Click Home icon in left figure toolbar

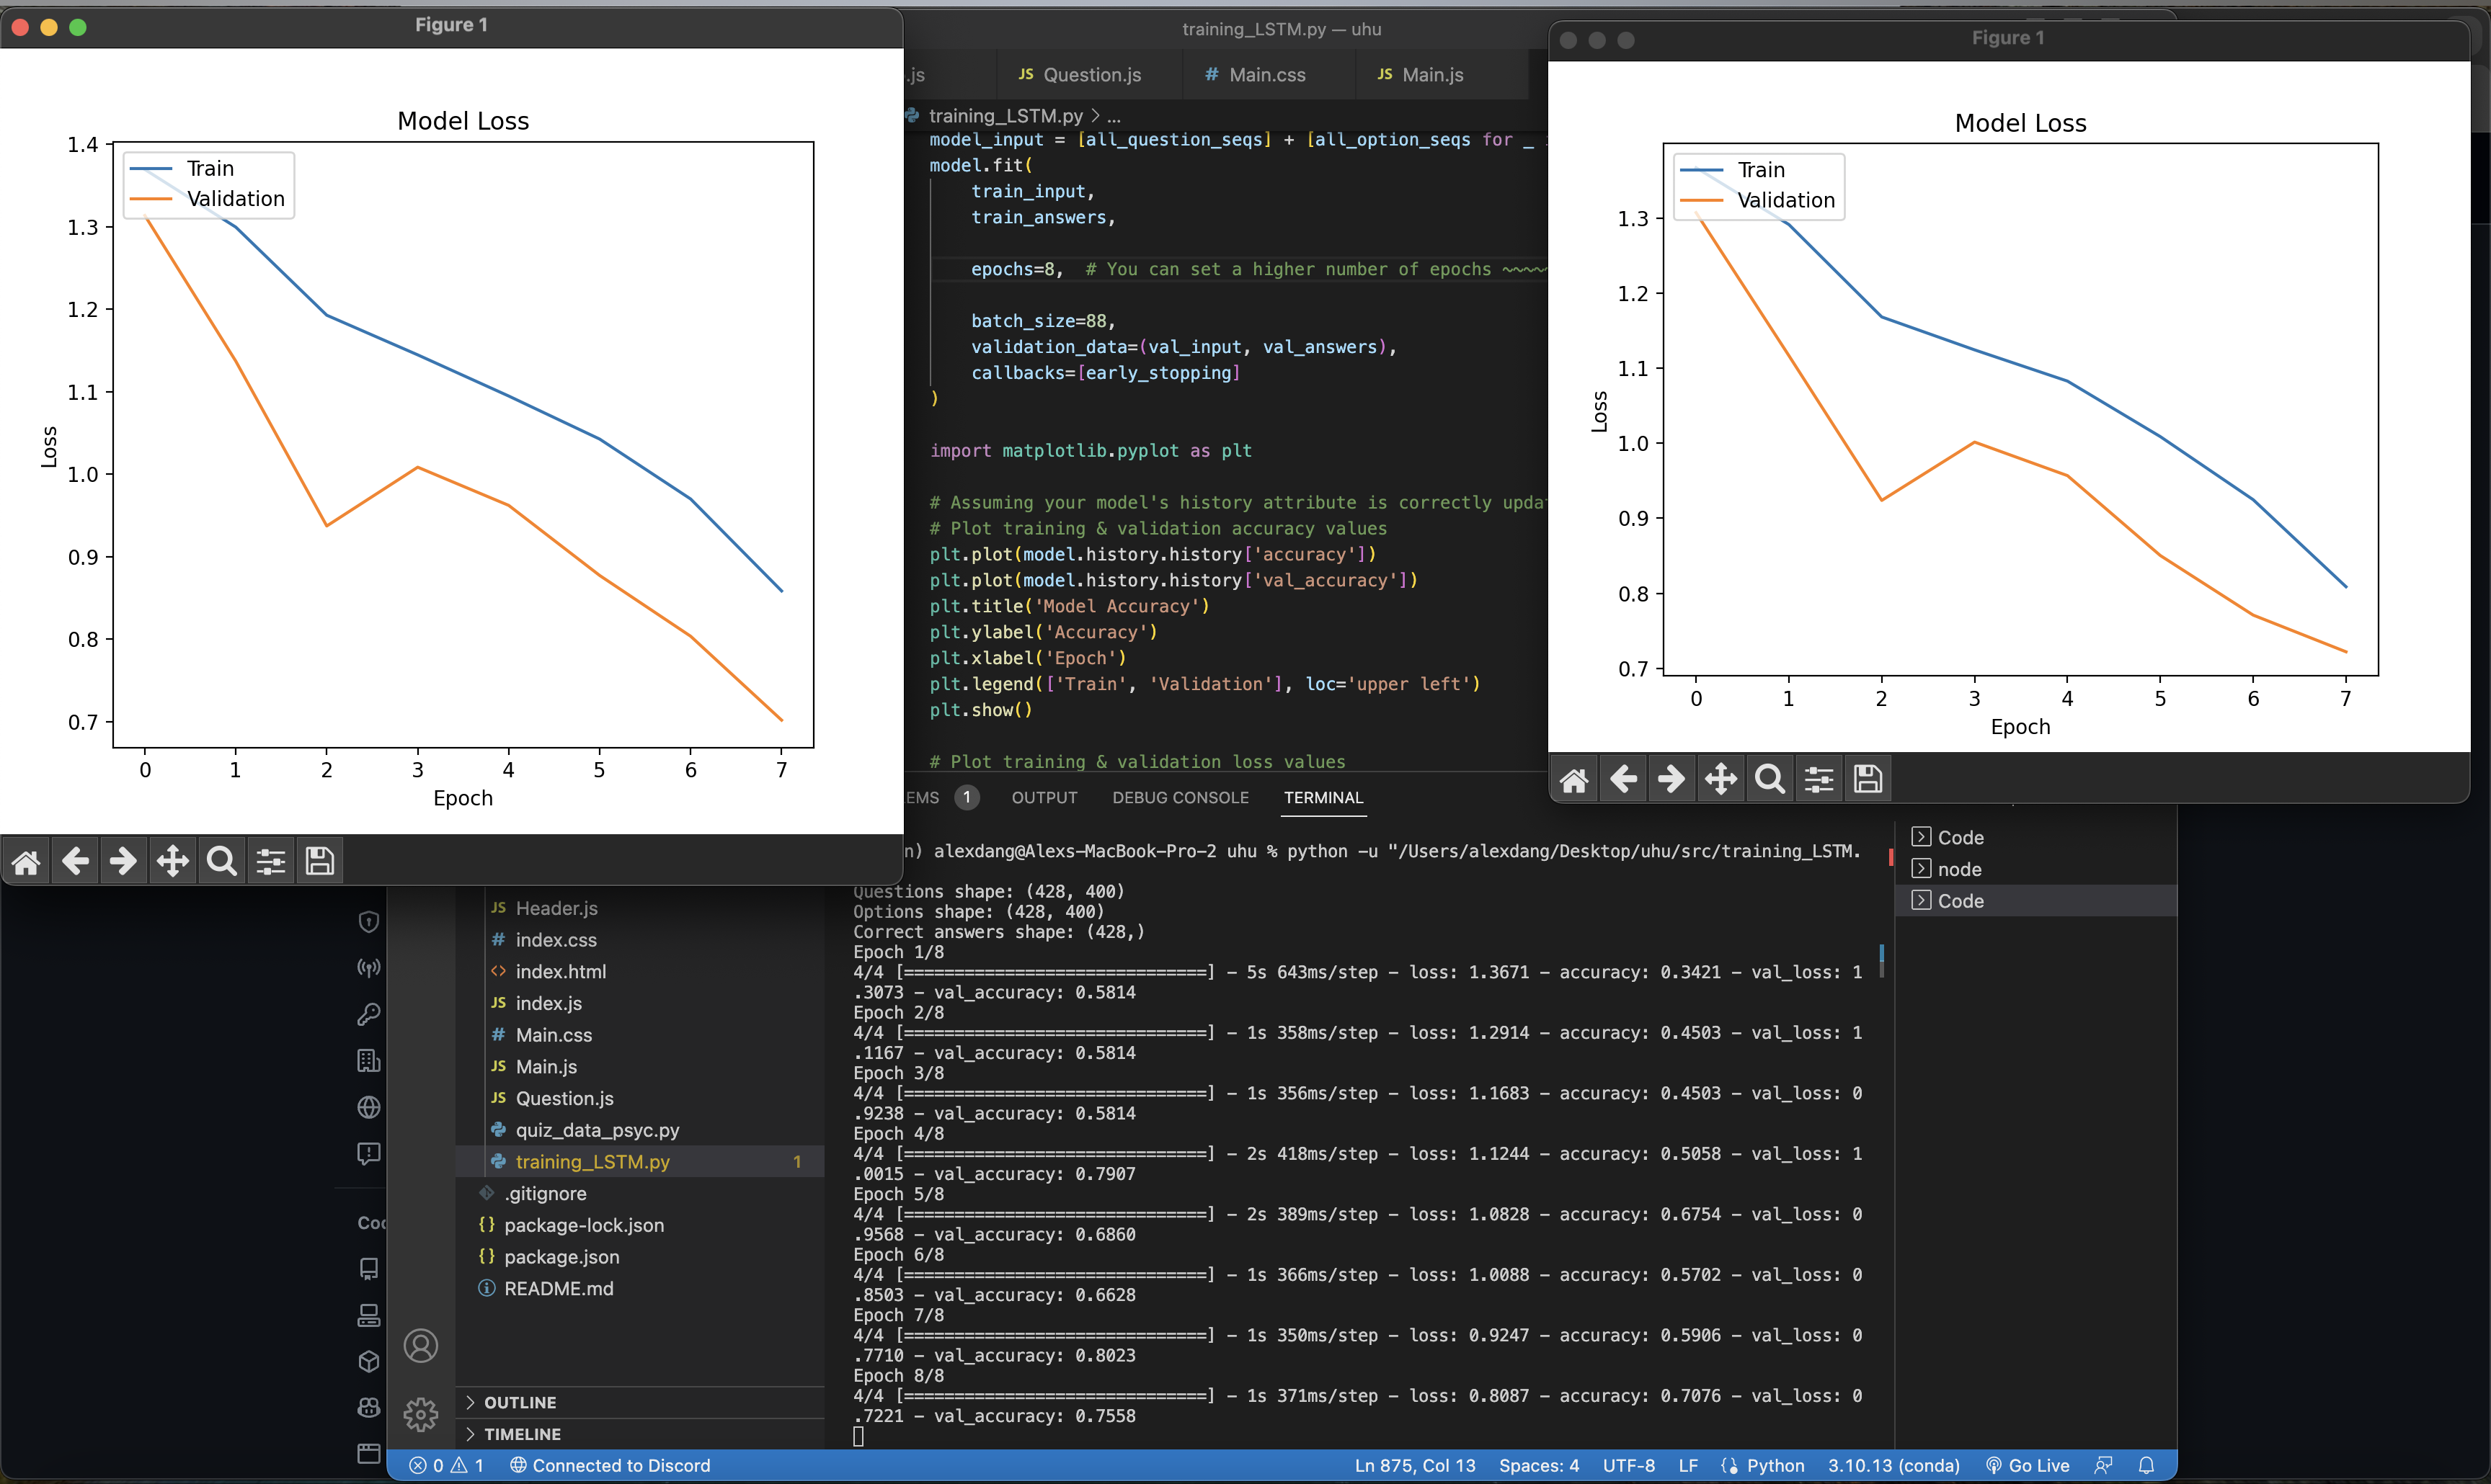pyautogui.click(x=26, y=861)
